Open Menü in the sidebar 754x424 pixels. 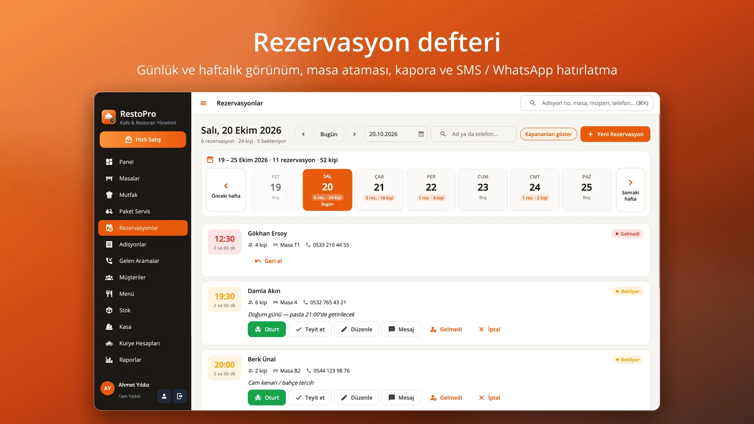coord(143,294)
